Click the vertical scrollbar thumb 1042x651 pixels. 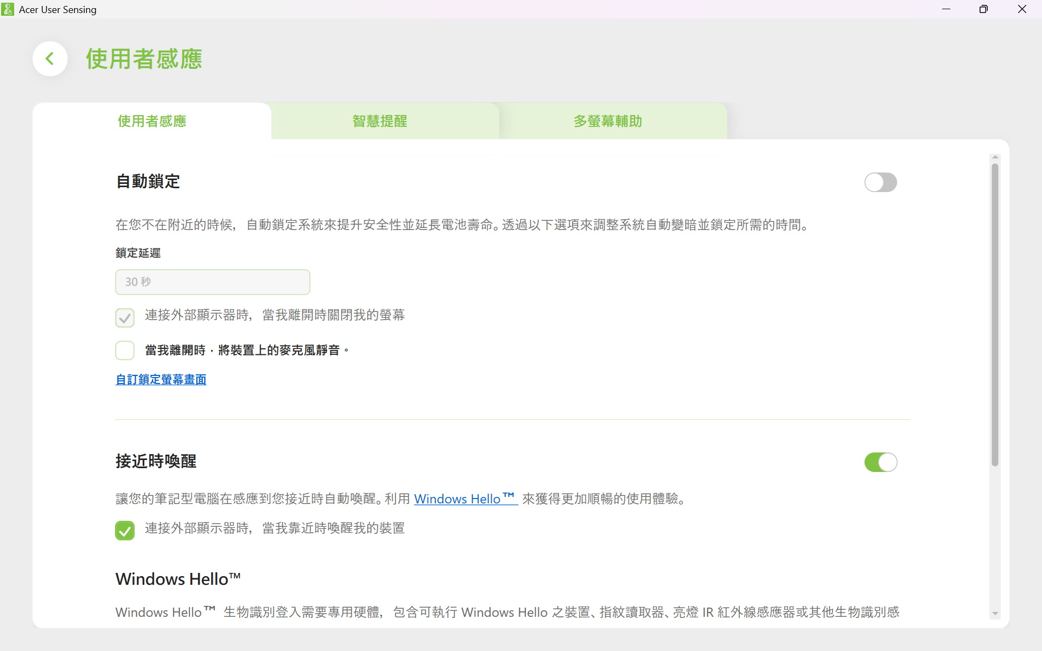point(995,315)
